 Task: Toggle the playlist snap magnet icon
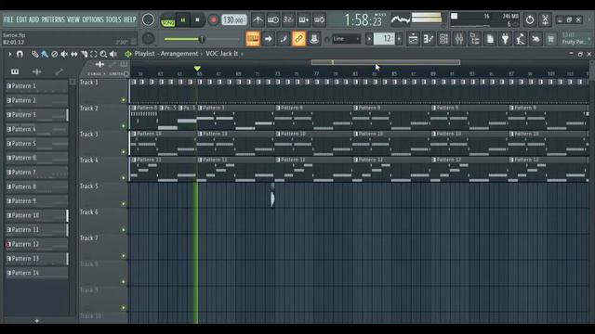(20, 54)
